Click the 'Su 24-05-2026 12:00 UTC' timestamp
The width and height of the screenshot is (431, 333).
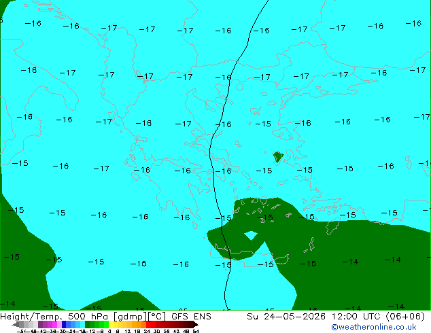coord(314,317)
